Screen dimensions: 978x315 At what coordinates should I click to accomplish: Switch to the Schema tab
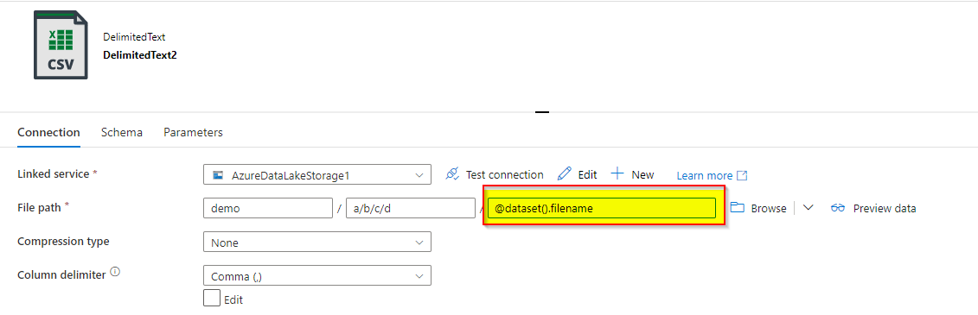click(122, 133)
